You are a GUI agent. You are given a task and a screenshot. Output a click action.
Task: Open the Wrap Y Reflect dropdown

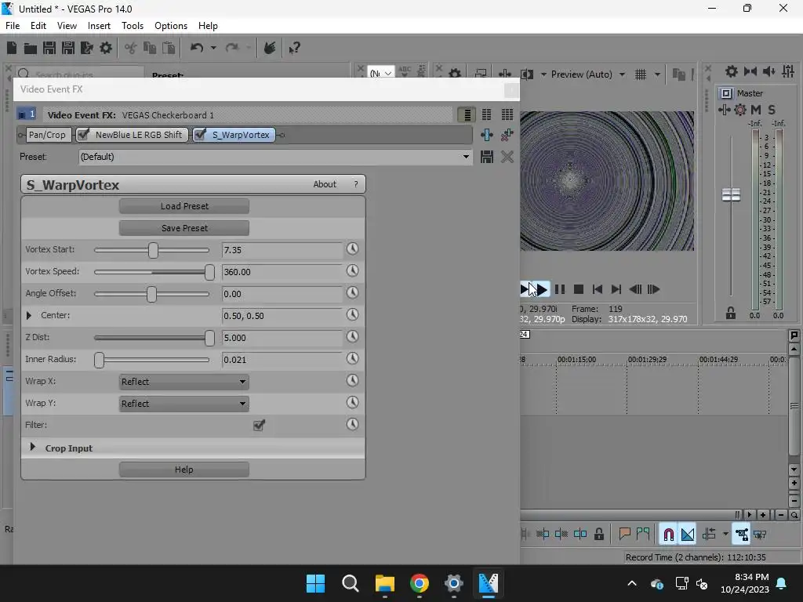183,404
